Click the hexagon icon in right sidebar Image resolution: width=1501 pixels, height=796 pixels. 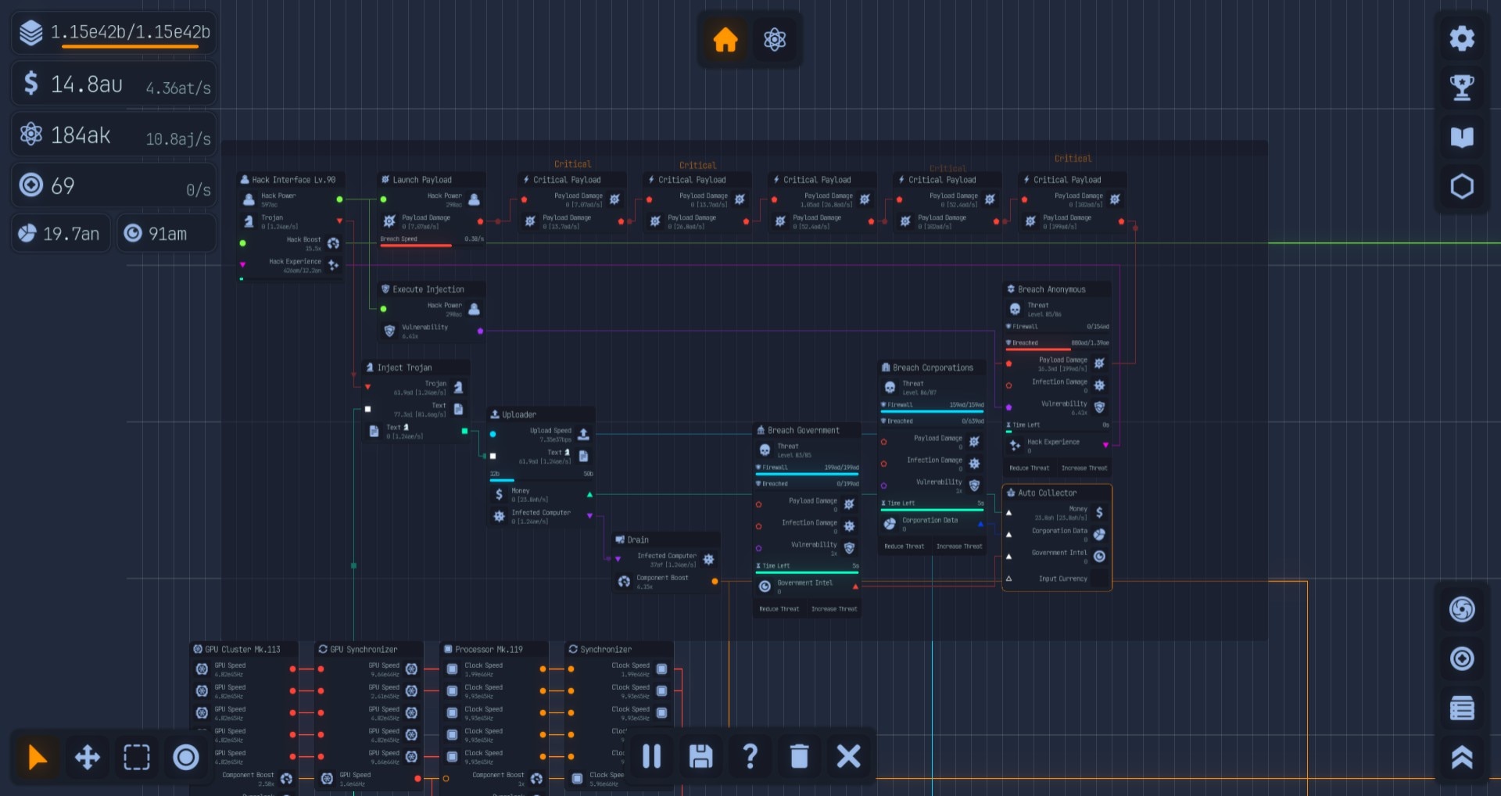[x=1461, y=186]
